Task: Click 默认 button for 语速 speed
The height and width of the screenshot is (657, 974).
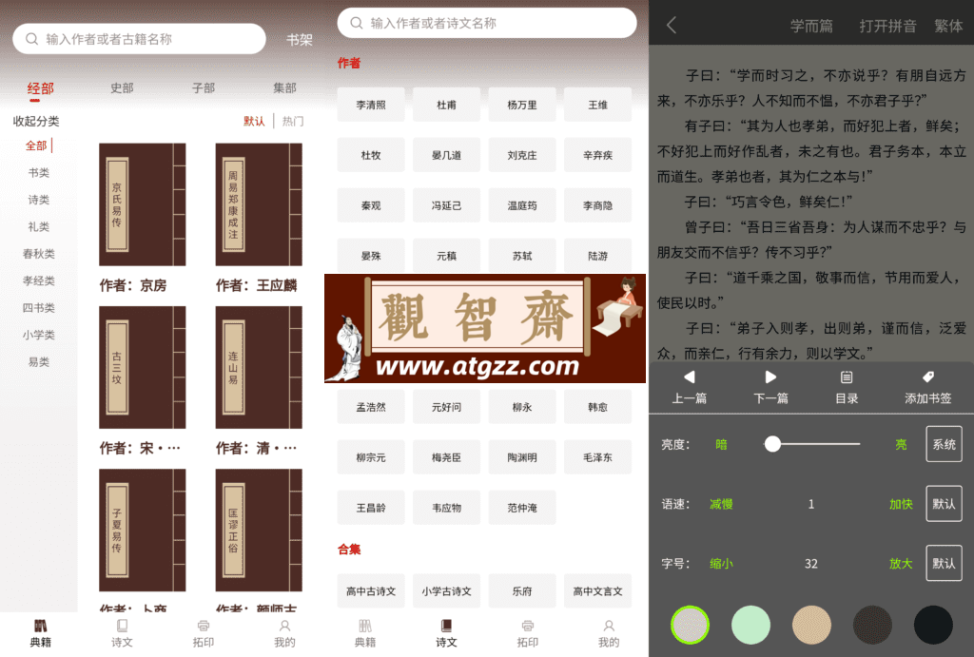Action: [x=944, y=504]
